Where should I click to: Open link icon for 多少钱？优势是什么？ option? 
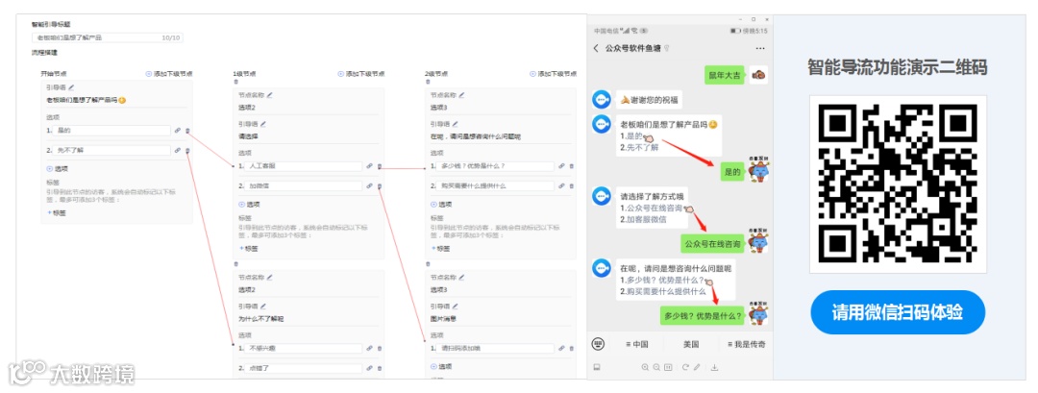(x=561, y=167)
